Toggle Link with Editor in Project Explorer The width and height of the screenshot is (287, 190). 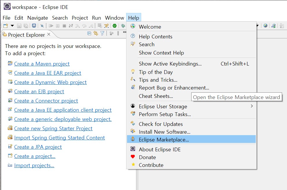[x=95, y=33]
